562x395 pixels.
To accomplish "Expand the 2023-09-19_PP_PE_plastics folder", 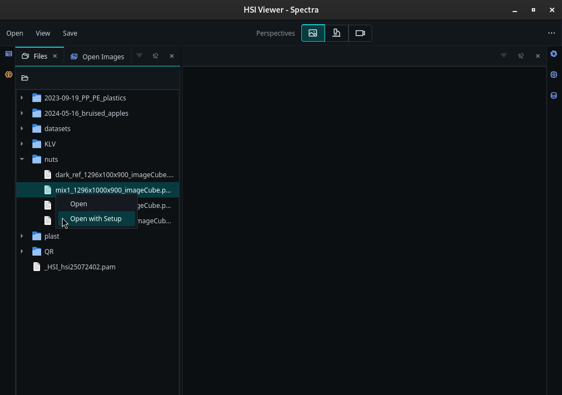I will [x=22, y=98].
